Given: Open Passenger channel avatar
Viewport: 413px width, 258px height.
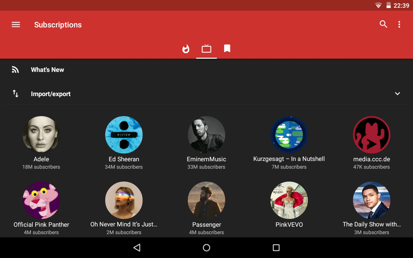Looking at the screenshot, I should pyautogui.click(x=206, y=200).
